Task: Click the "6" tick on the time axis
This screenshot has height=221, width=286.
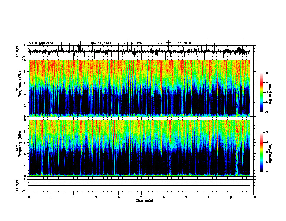Action: [x=164, y=197]
